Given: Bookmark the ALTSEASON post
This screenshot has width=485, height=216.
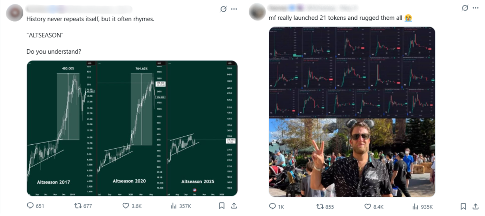Looking at the screenshot, I should click(x=222, y=206).
